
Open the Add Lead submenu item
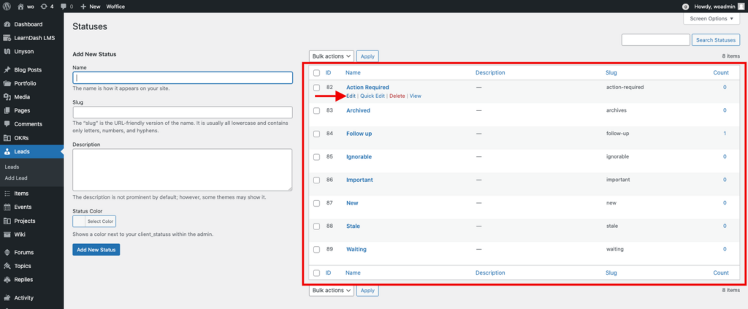pos(16,178)
